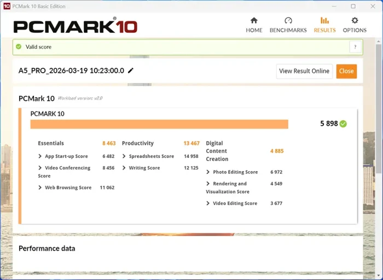This screenshot has height=280, width=383.
Task: Open the Options gear icon
Action: [x=355, y=21]
